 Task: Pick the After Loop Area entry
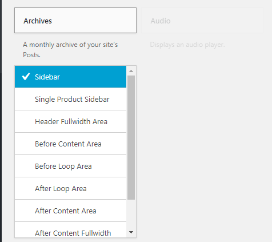click(x=70, y=188)
